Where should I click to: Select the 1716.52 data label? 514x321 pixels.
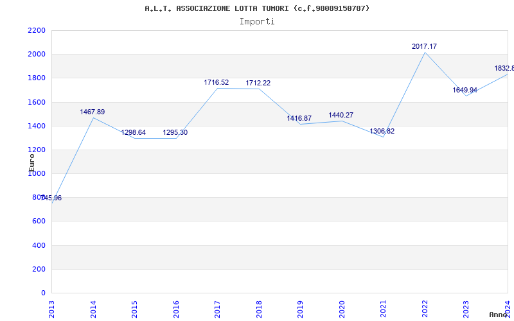[x=217, y=83]
